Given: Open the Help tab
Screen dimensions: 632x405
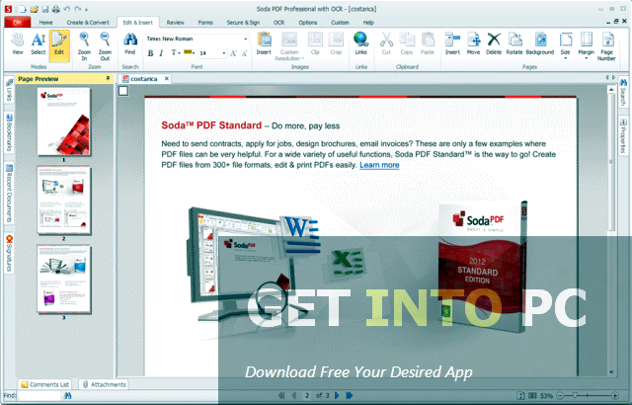Looking at the screenshot, I should 368,23.
